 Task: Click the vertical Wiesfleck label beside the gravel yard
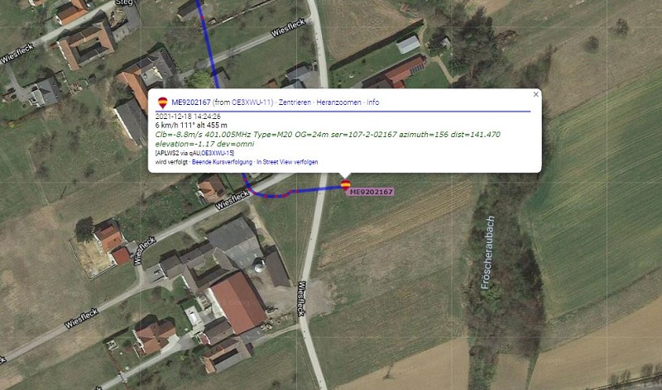(x=301, y=298)
